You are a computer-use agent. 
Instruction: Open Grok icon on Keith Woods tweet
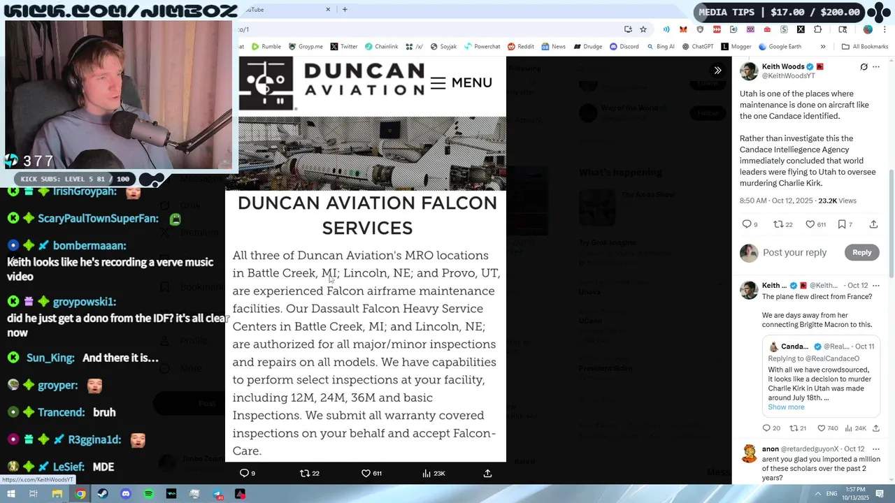coord(864,67)
